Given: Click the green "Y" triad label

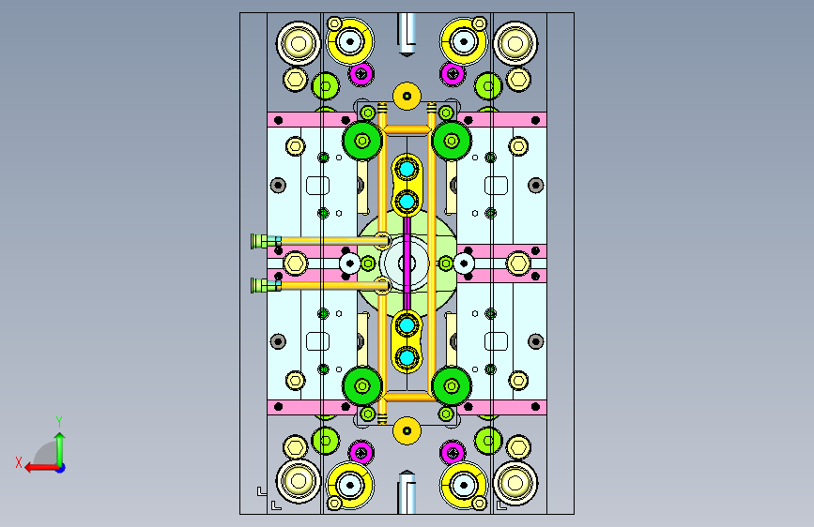Looking at the screenshot, I should coord(59,422).
